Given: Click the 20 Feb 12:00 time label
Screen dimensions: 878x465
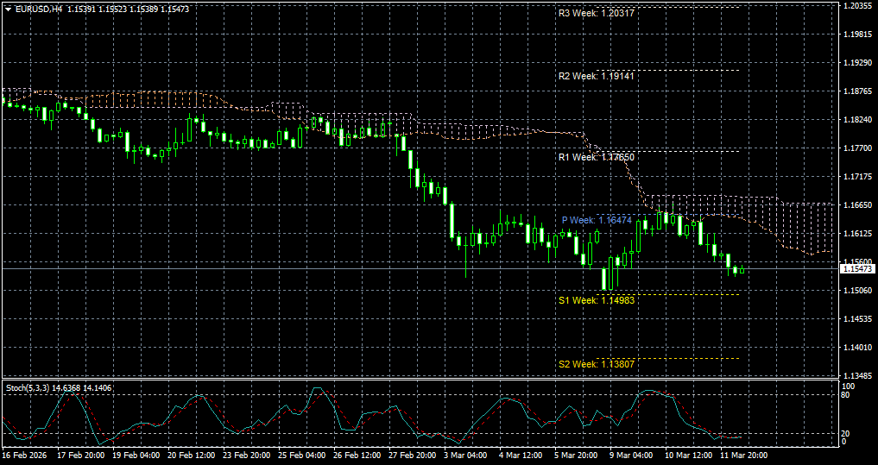Looking at the screenshot, I should point(191,456).
